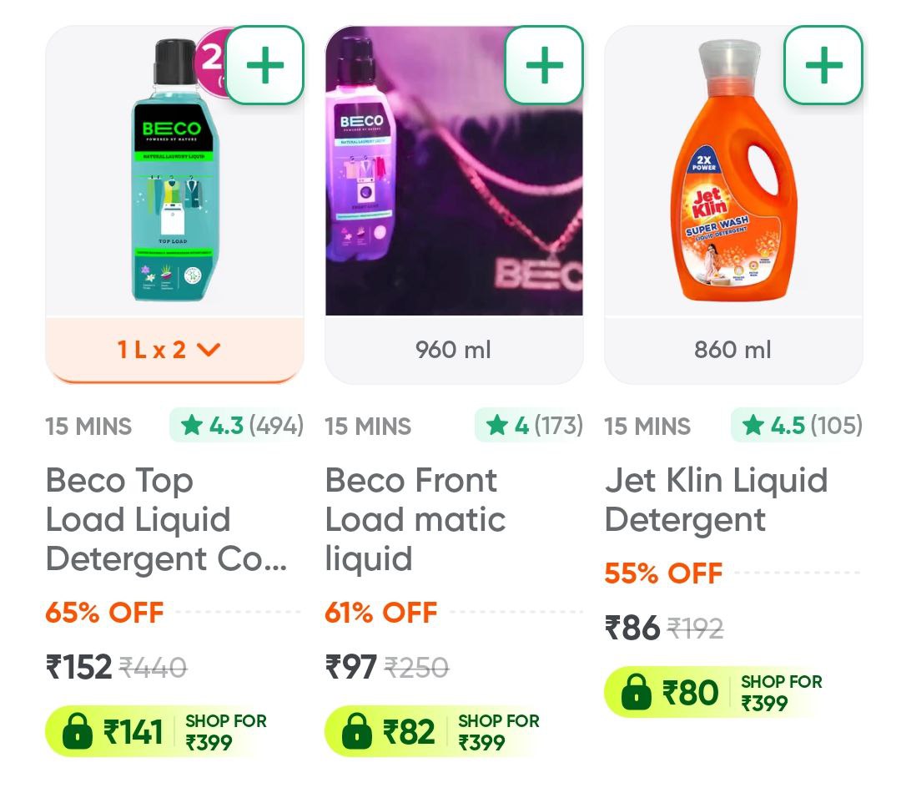Tap the lock icon on ₹80 offer

pos(636,693)
